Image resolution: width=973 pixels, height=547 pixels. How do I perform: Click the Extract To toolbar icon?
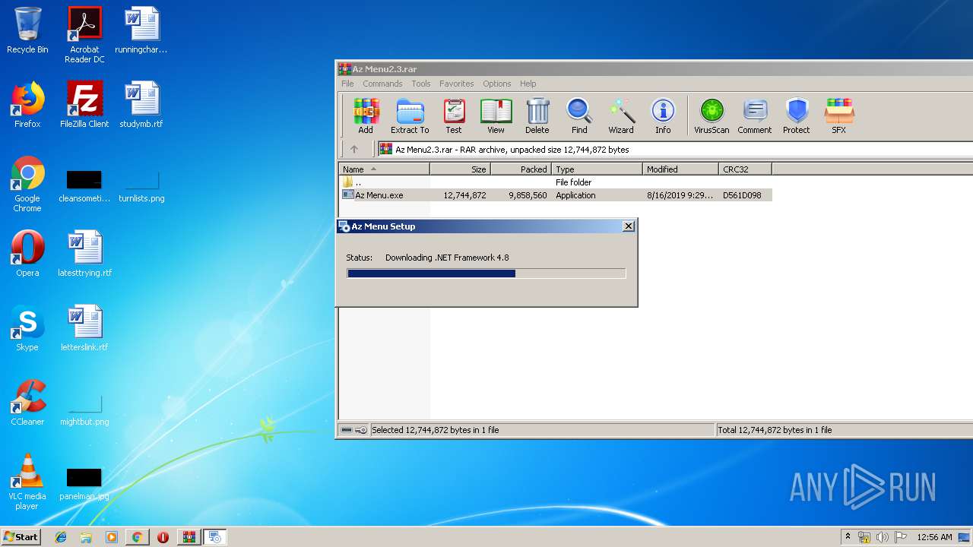[410, 116]
